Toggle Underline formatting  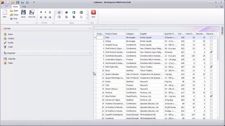pyautogui.click(x=50, y=12)
